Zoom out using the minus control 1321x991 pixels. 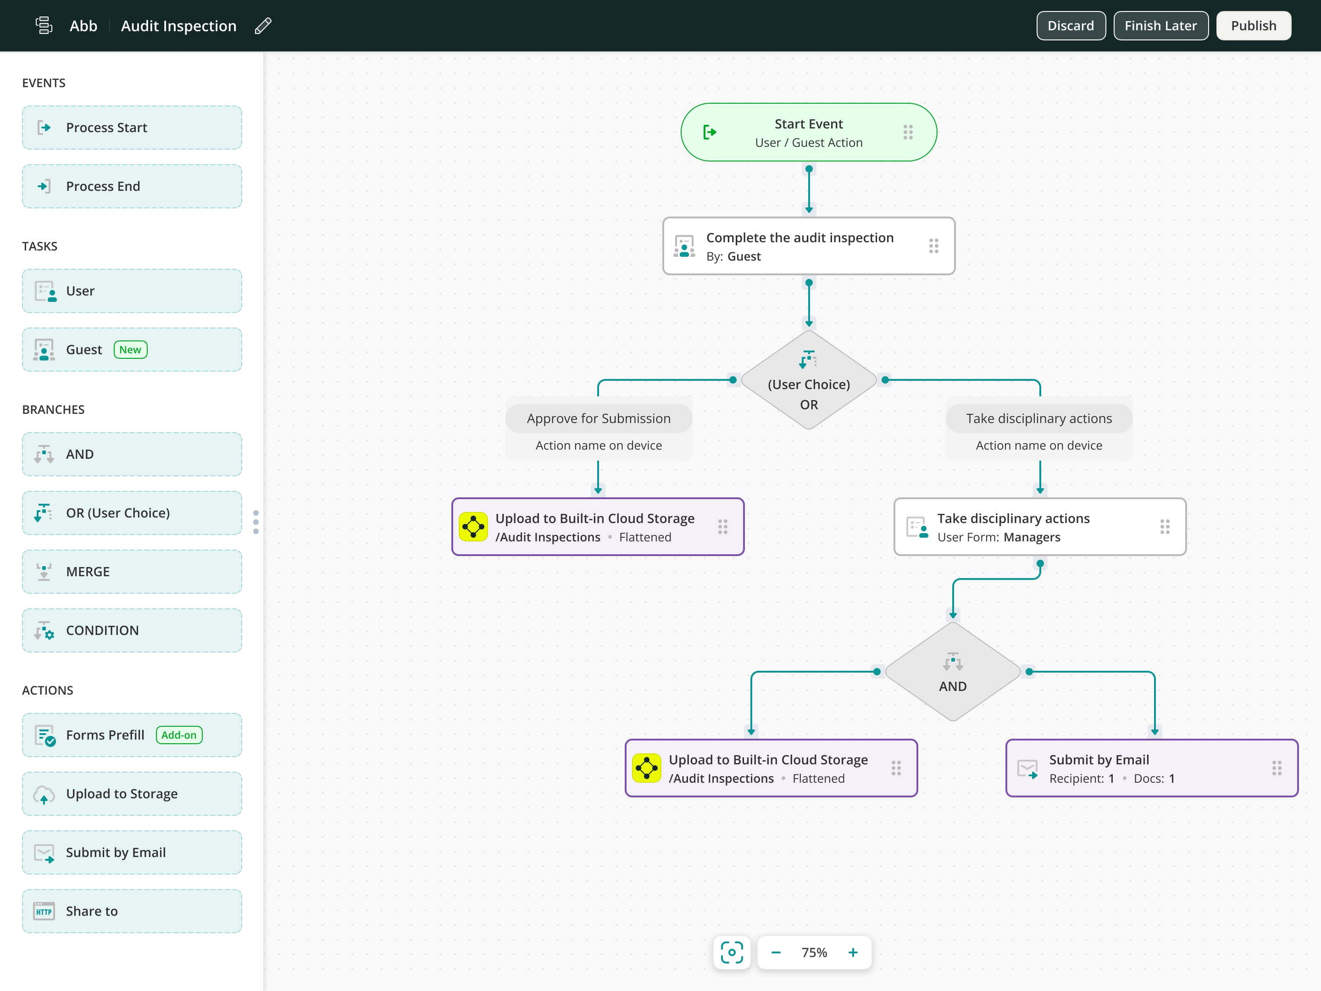(x=777, y=952)
